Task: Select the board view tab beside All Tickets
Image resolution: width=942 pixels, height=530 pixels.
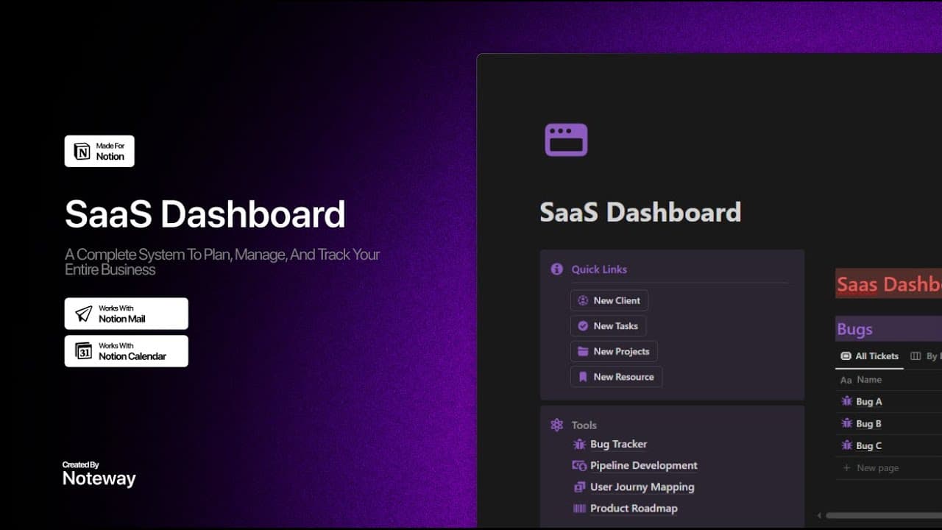Action: coord(924,356)
